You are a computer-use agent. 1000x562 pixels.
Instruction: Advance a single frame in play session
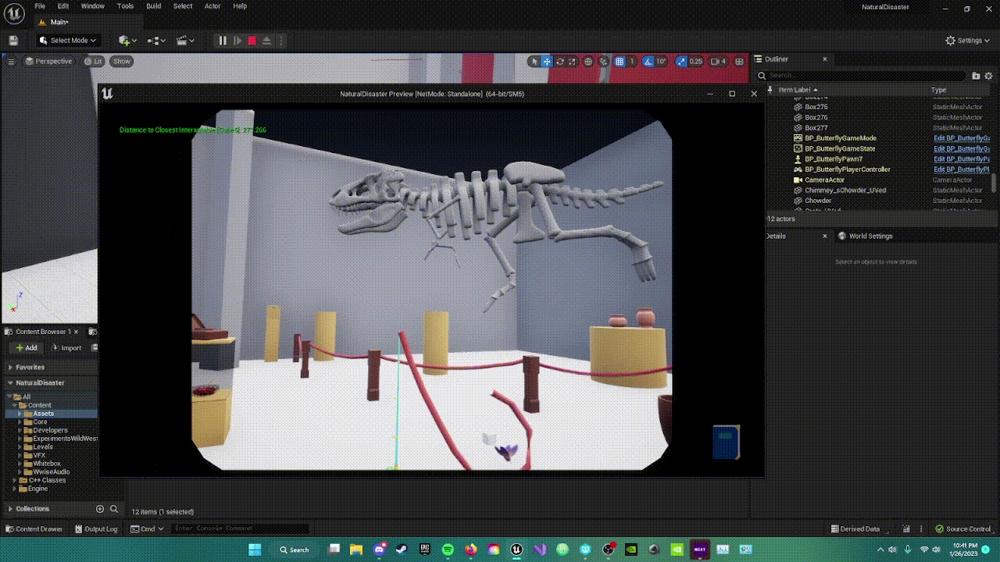(237, 41)
